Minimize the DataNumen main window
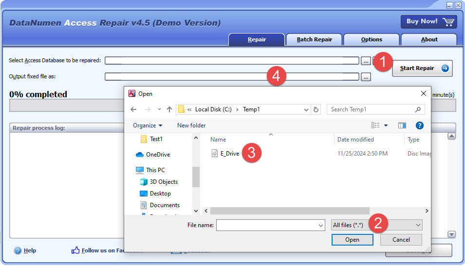The image size is (465, 266). (449, 5)
